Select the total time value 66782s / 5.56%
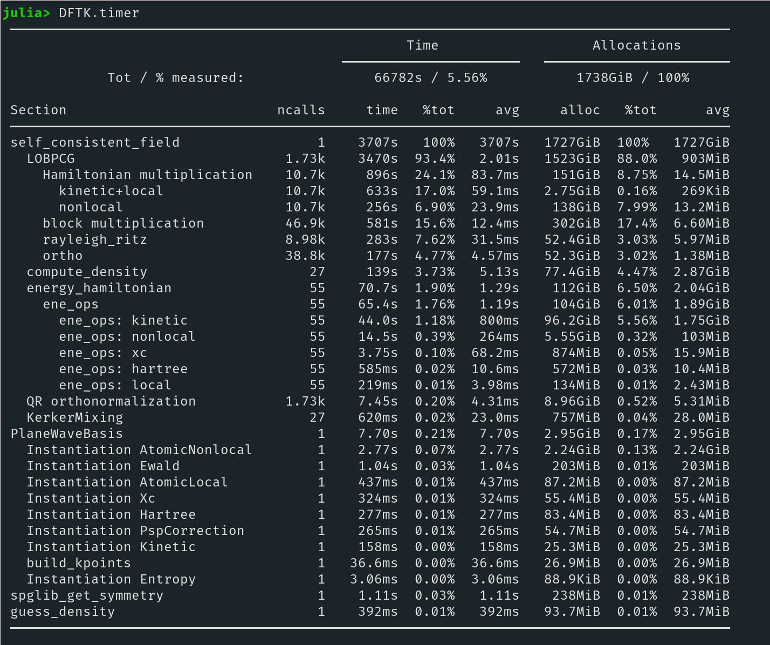770x645 pixels. (431, 78)
